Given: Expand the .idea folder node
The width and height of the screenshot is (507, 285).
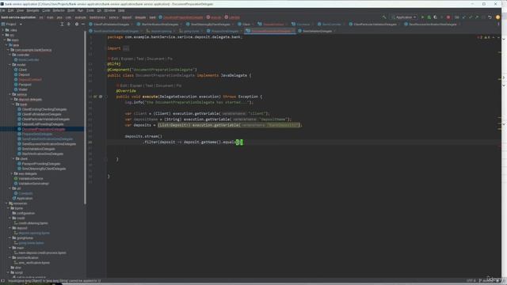Looking at the screenshot, I should pos(3,30).
